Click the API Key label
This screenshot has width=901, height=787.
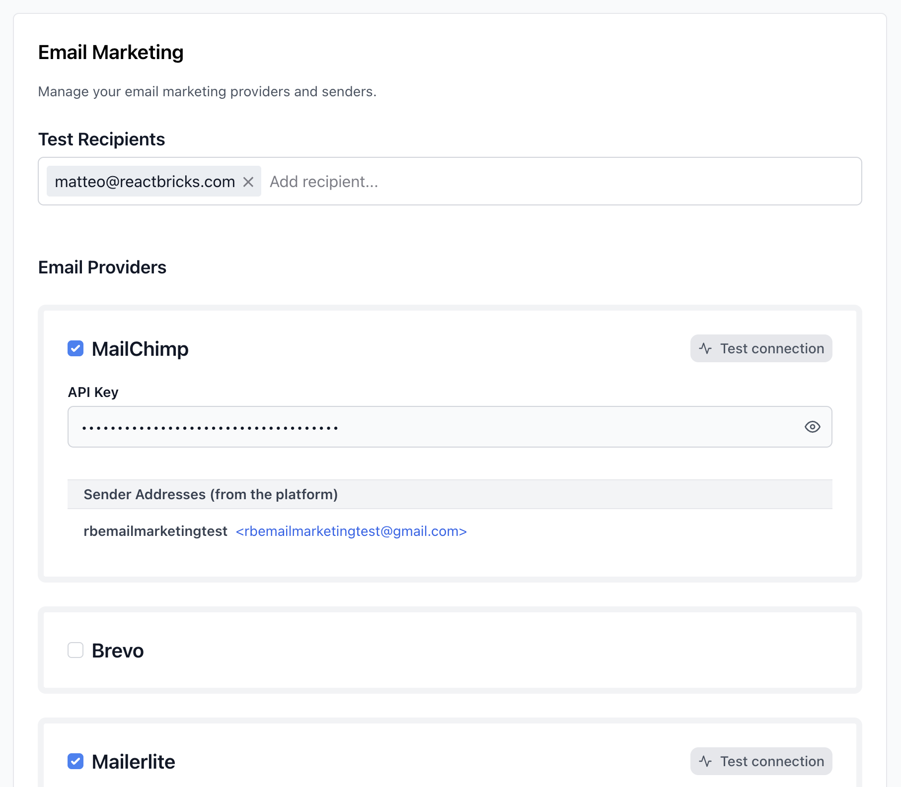click(93, 392)
